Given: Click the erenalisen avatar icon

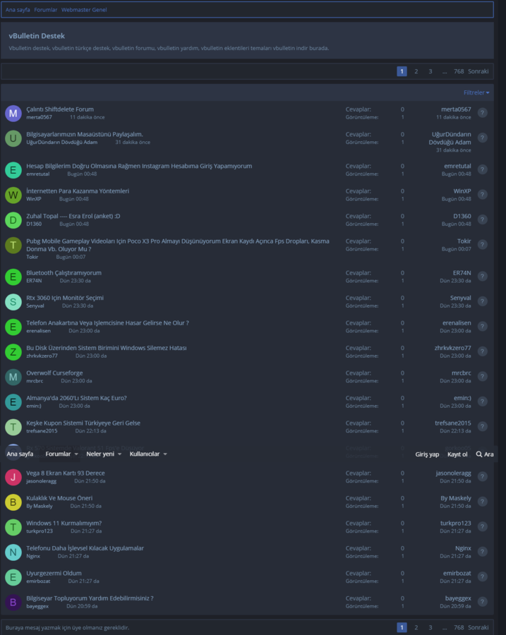Looking at the screenshot, I should tap(13, 327).
